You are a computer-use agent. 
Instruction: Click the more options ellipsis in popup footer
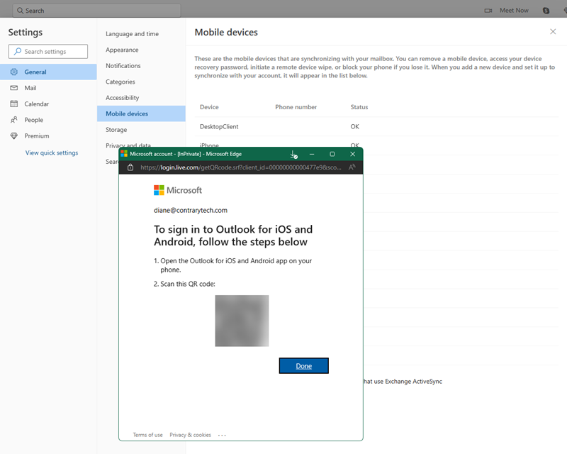coord(222,435)
